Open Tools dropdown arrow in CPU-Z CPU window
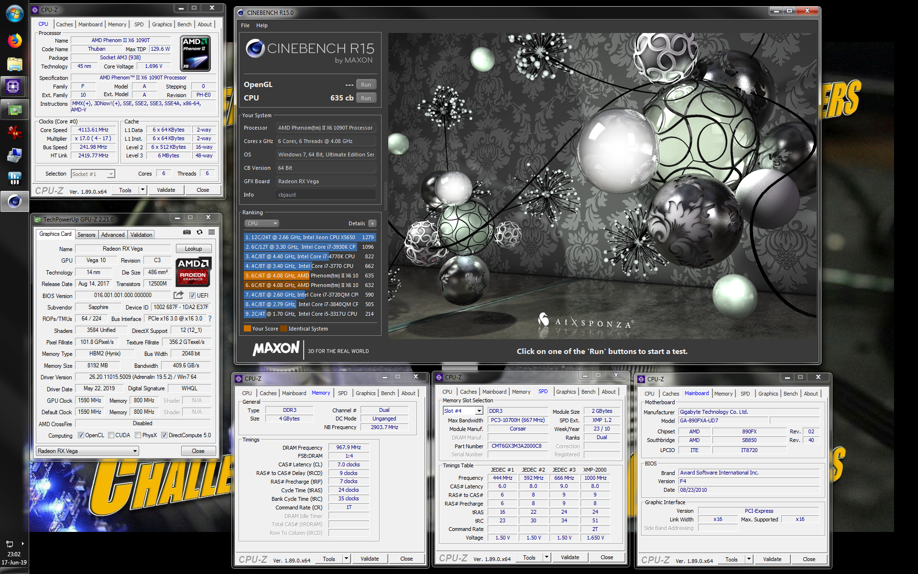 coord(142,190)
